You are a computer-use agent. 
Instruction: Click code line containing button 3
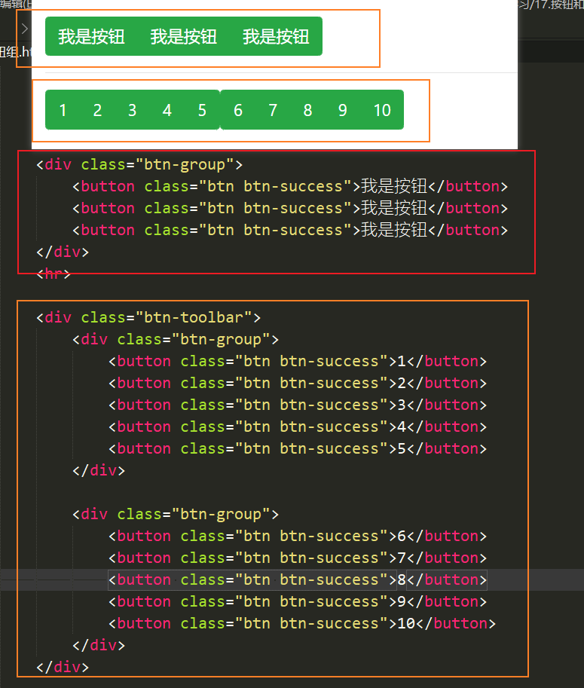(298, 405)
